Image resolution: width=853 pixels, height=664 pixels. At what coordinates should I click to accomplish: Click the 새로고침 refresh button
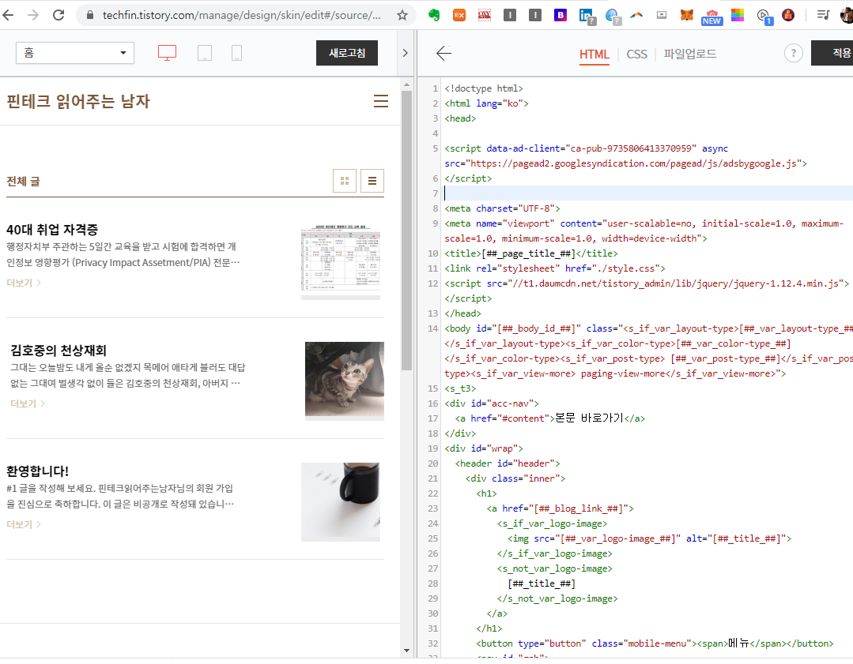pyautogui.click(x=347, y=53)
